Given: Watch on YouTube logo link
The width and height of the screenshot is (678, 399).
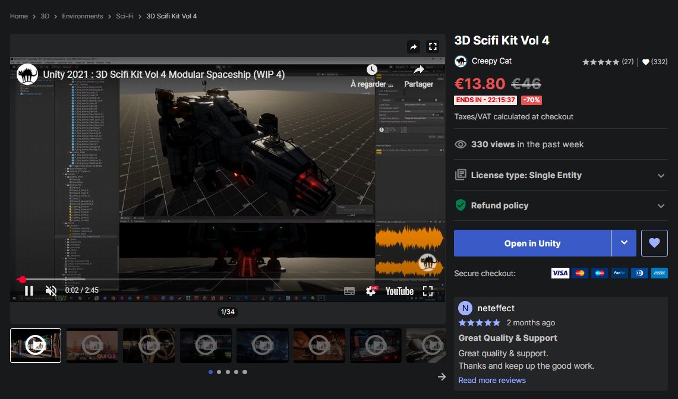Looking at the screenshot, I should coord(399,292).
